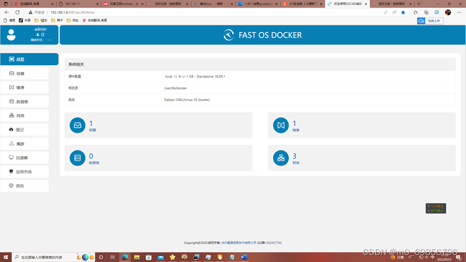This screenshot has height=262, width=466.
Task: Click the blue cloud upload button
Action: click(x=430, y=21)
